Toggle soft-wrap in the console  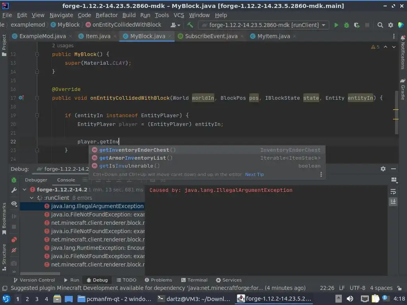pyautogui.click(x=393, y=192)
